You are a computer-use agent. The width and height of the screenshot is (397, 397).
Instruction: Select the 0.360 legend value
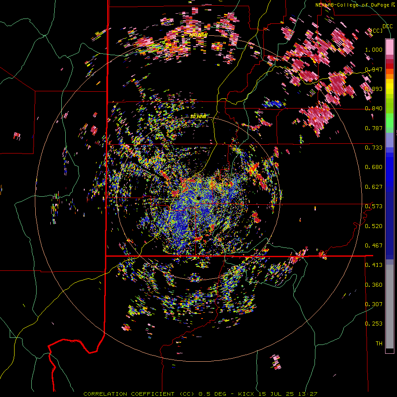coord(374,285)
